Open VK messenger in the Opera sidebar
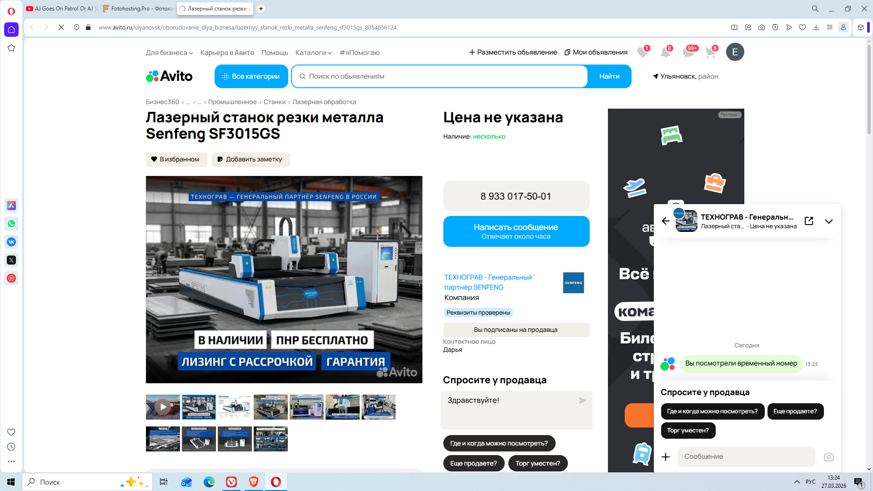This screenshot has height=491, width=873. [x=11, y=242]
